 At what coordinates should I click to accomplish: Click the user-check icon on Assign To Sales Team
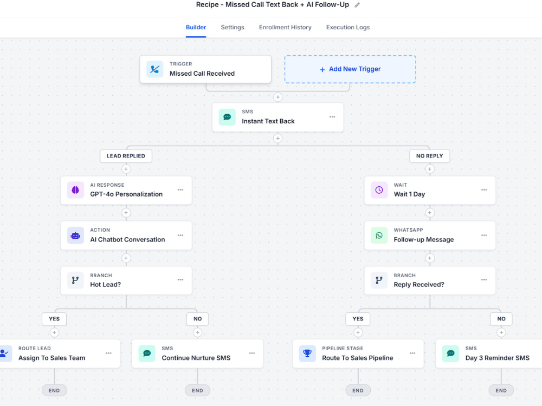(x=5, y=353)
